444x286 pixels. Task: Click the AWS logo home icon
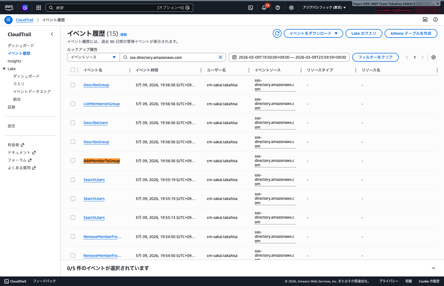pos(9,8)
